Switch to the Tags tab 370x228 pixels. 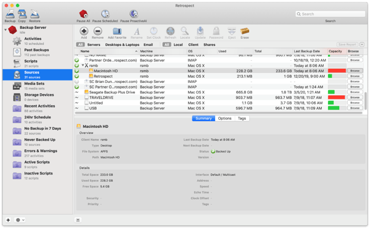(242, 118)
